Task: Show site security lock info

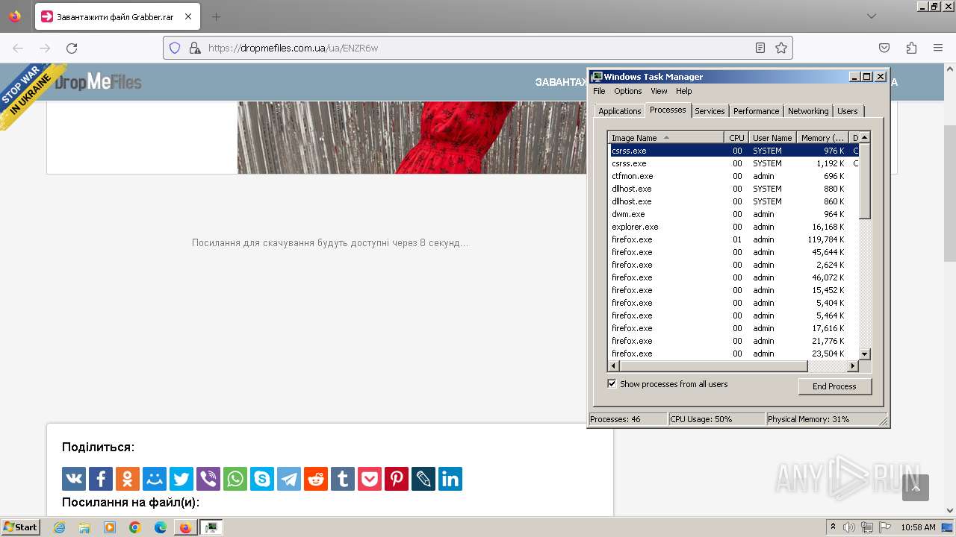Action: (195, 48)
